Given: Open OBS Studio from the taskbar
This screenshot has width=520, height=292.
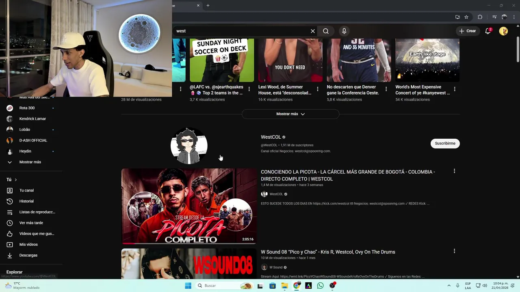Looking at the screenshot, I should 332,286.
